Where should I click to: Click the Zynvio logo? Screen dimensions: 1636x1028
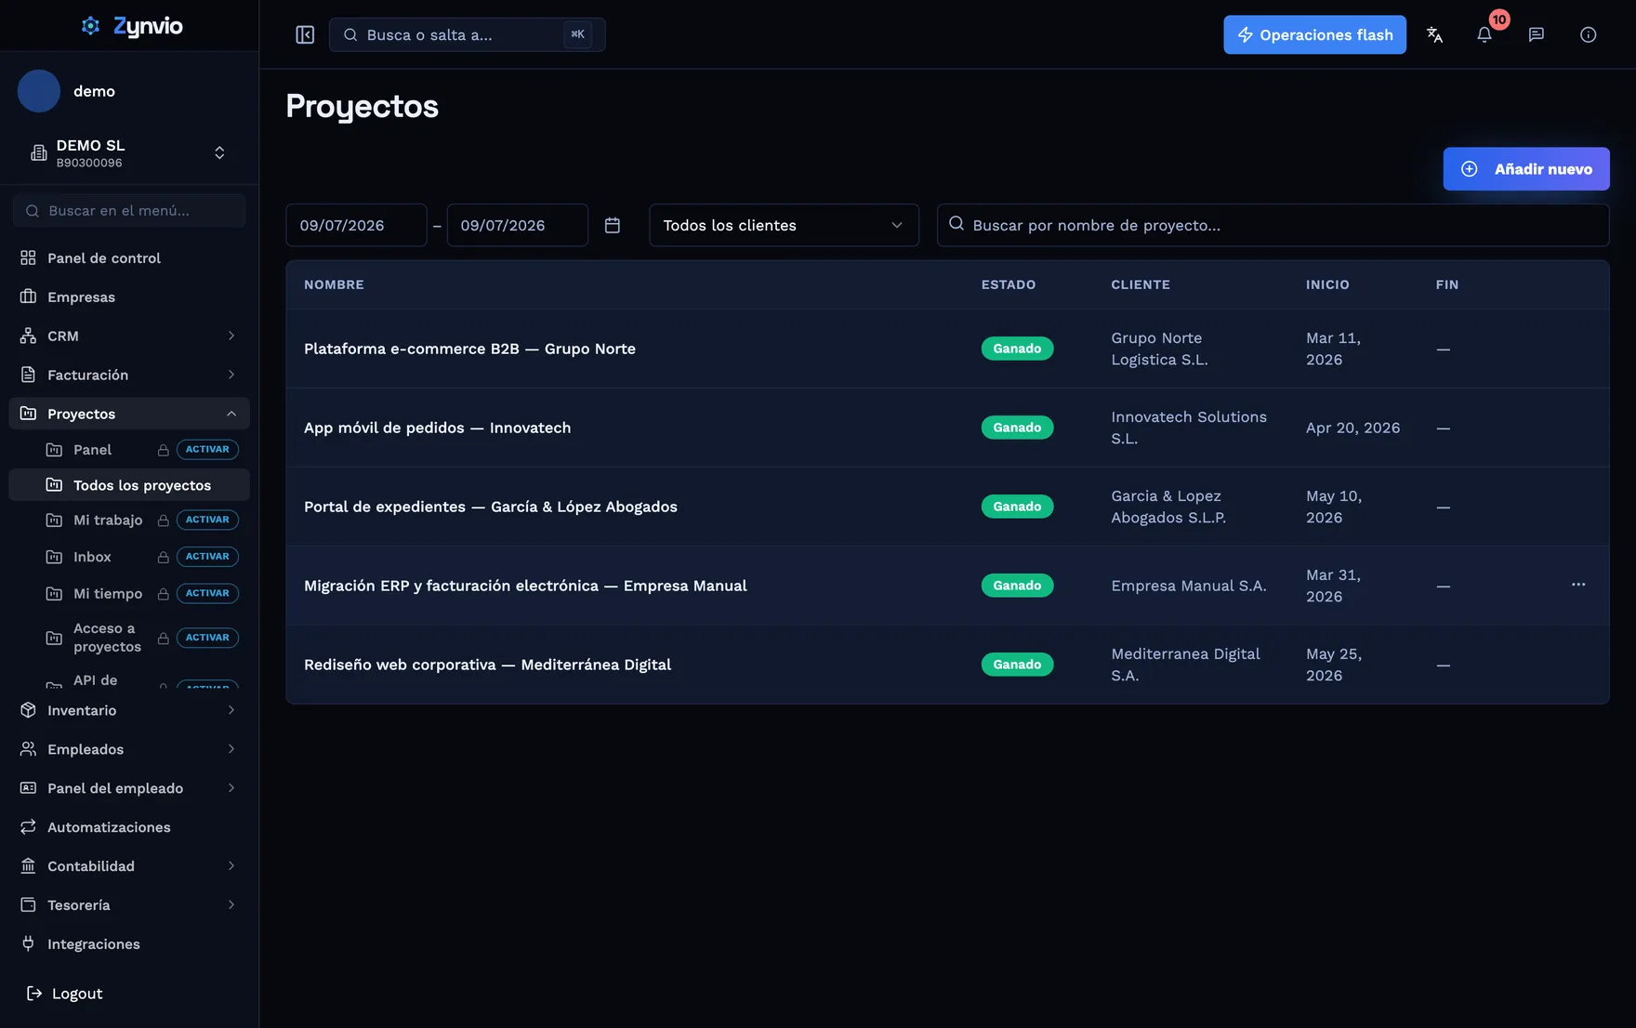[x=132, y=26]
